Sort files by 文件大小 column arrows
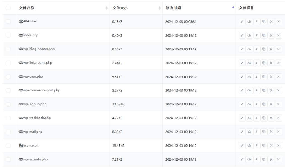 pyautogui.click(x=159, y=8)
